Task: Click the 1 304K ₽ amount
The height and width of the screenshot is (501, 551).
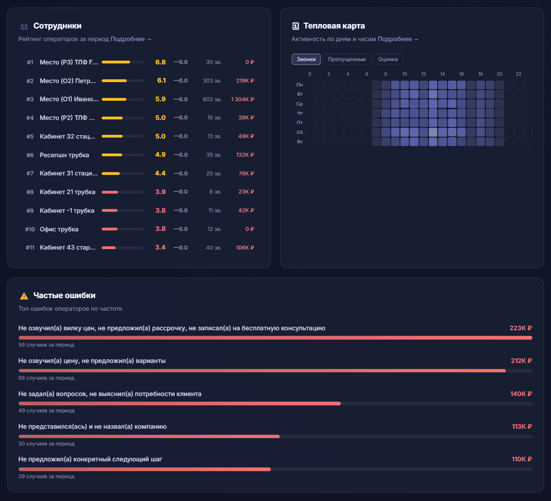Action: (242, 99)
